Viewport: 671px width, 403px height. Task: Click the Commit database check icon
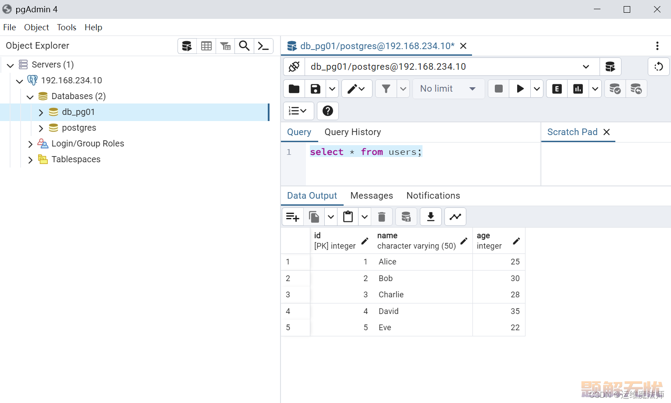point(615,89)
